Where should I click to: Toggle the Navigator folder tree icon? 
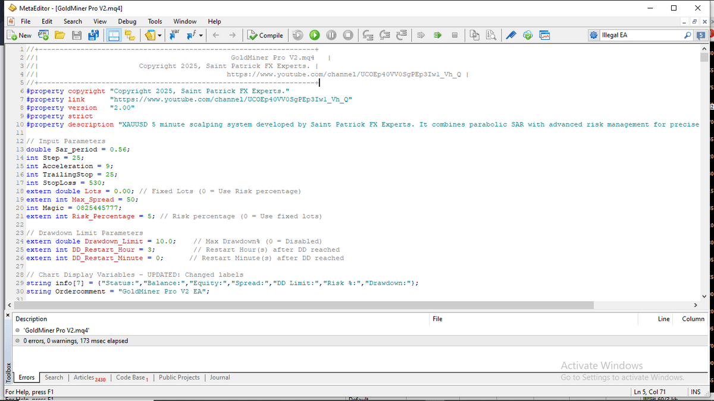[x=130, y=35]
